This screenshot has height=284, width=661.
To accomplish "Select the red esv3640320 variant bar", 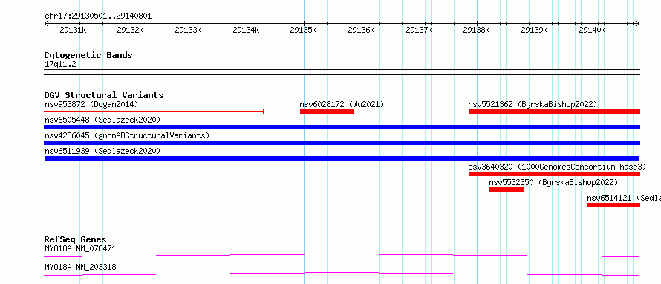I will pyautogui.click(x=554, y=174).
